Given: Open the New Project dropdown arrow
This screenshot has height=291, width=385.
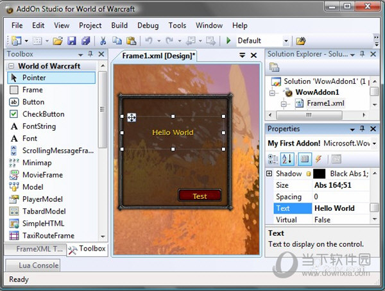Looking at the screenshot, I should coord(26,41).
